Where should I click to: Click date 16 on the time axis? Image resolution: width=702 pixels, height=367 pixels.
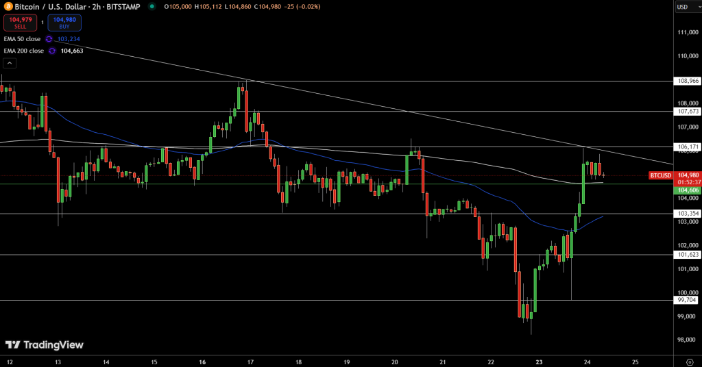pyautogui.click(x=202, y=362)
